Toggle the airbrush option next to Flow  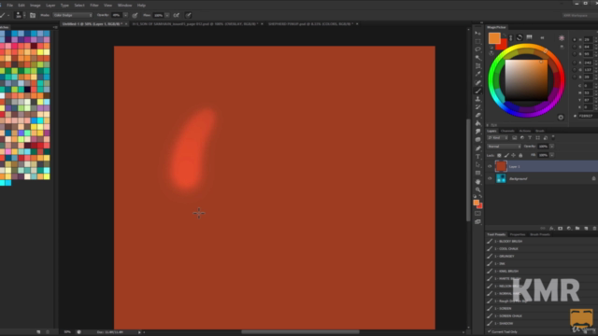(177, 15)
